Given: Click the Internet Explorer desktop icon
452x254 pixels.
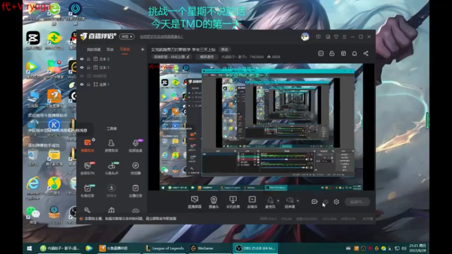Looking at the screenshot, I should tap(33, 189).
